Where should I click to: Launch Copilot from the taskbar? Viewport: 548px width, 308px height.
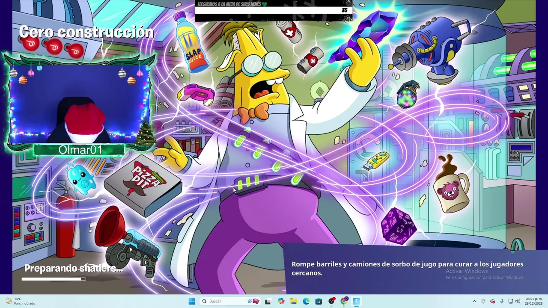[x=281, y=301]
